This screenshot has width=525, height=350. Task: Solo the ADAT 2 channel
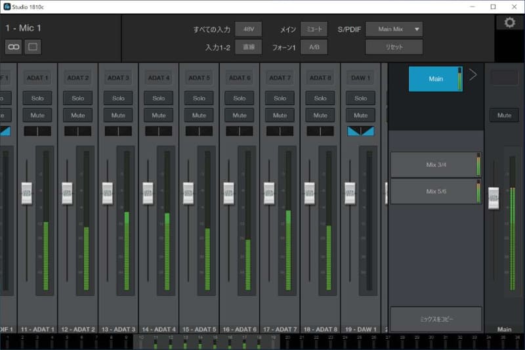(77, 98)
